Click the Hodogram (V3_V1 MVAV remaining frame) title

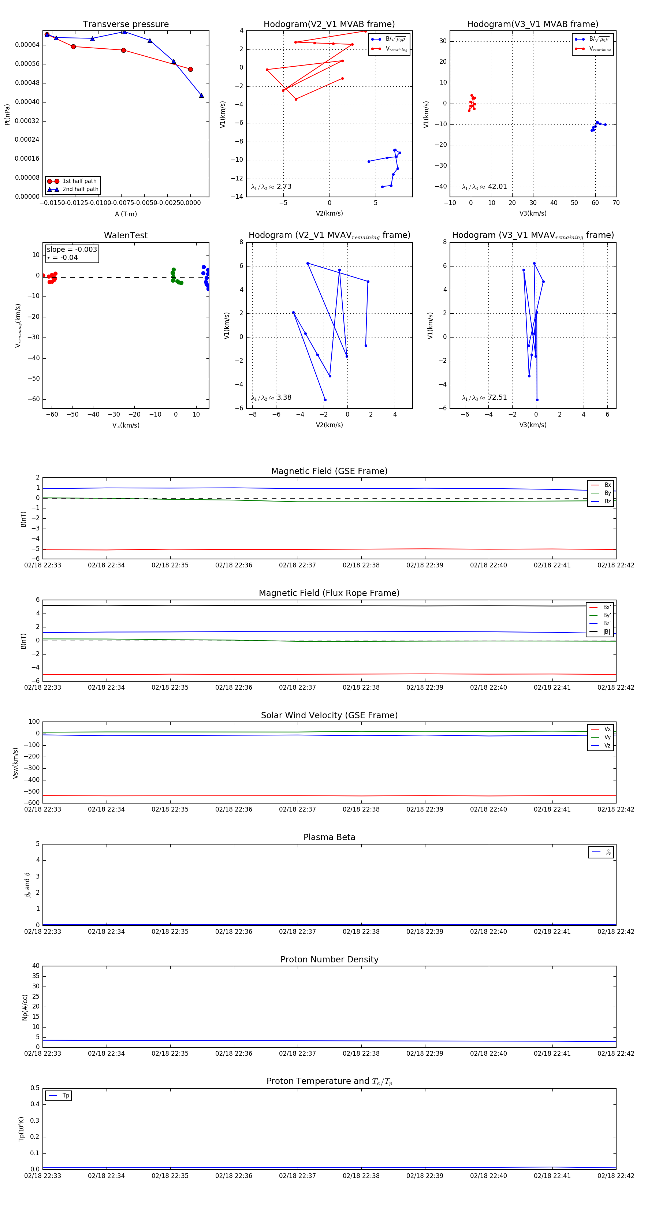tap(533, 235)
